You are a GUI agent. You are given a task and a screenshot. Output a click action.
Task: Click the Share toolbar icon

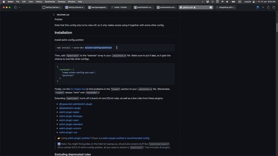click(x=268, y=7)
